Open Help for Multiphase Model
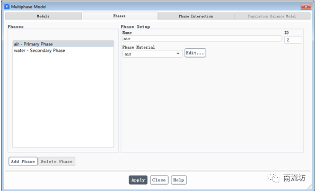 179,180
